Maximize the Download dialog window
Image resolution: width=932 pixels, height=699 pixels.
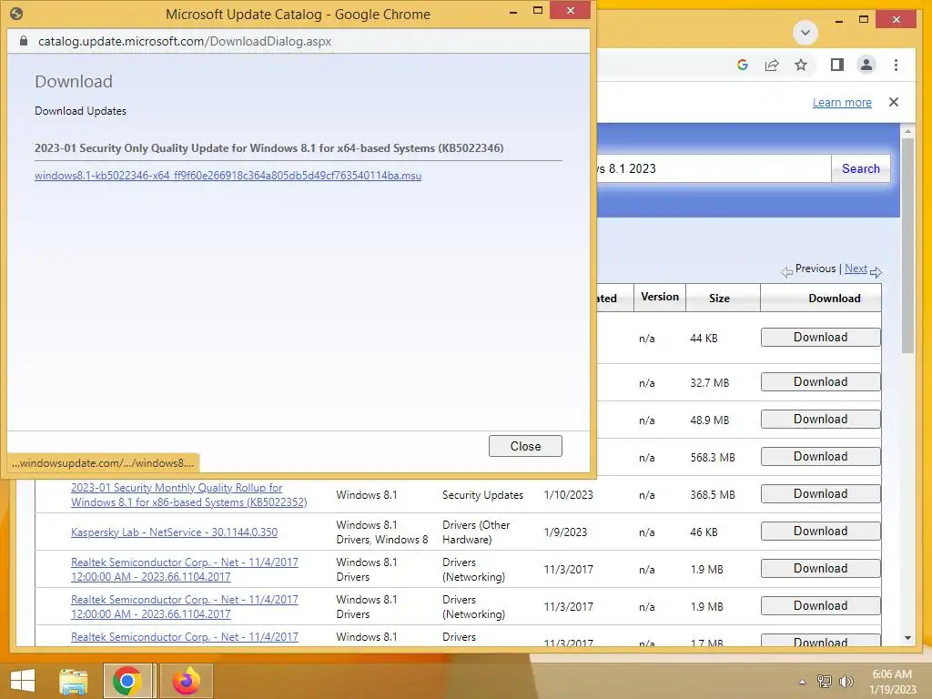point(538,11)
